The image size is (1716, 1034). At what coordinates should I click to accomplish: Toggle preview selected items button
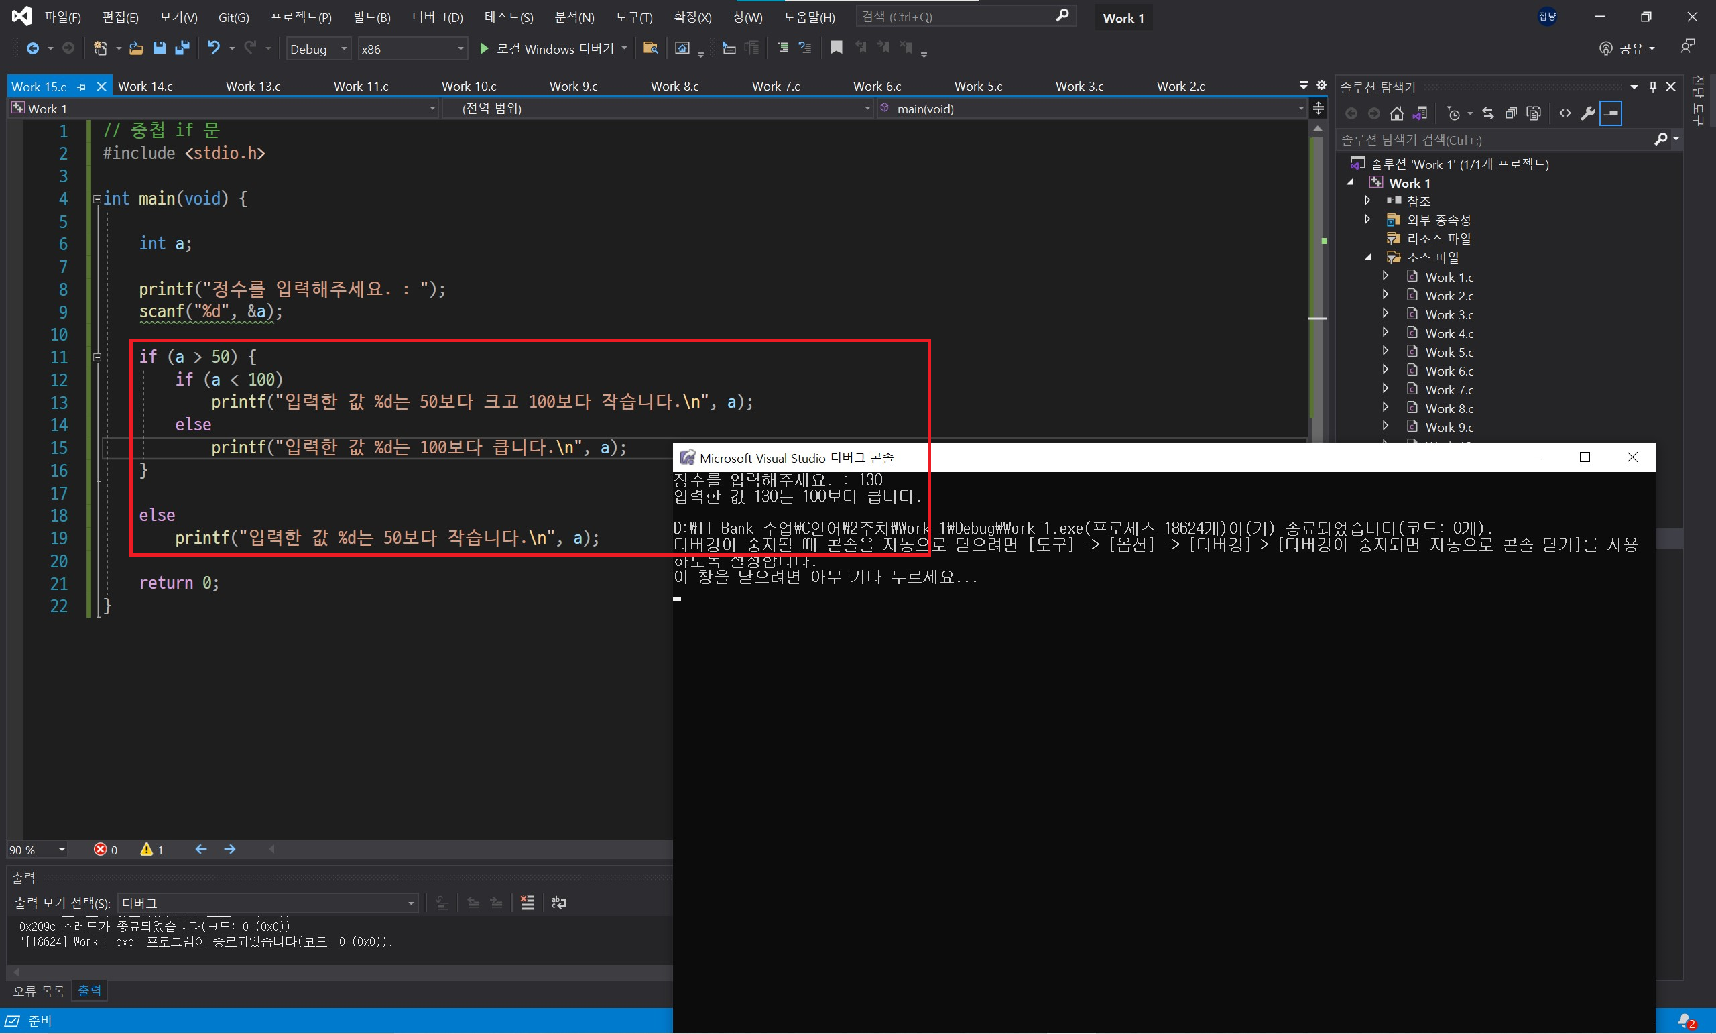click(1611, 113)
